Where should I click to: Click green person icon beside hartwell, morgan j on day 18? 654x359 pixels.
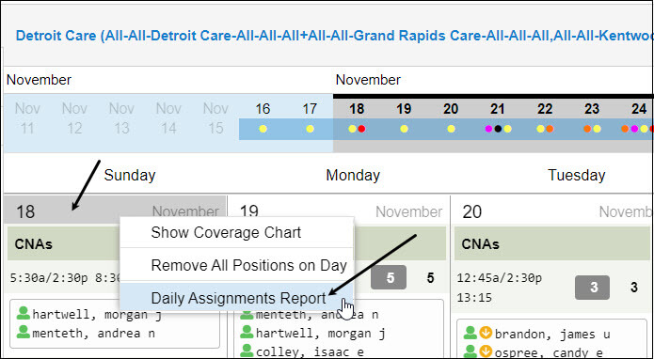24,313
